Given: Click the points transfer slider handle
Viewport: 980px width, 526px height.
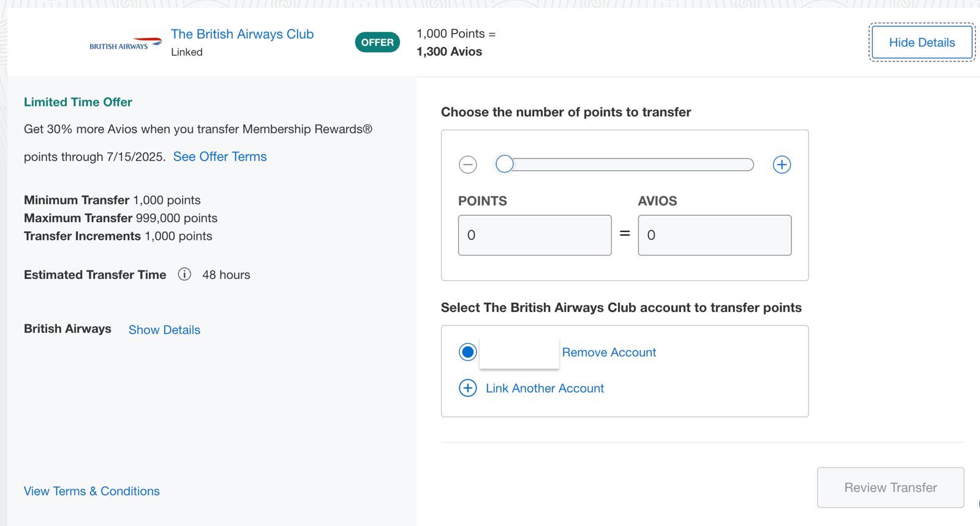Looking at the screenshot, I should 505,164.
